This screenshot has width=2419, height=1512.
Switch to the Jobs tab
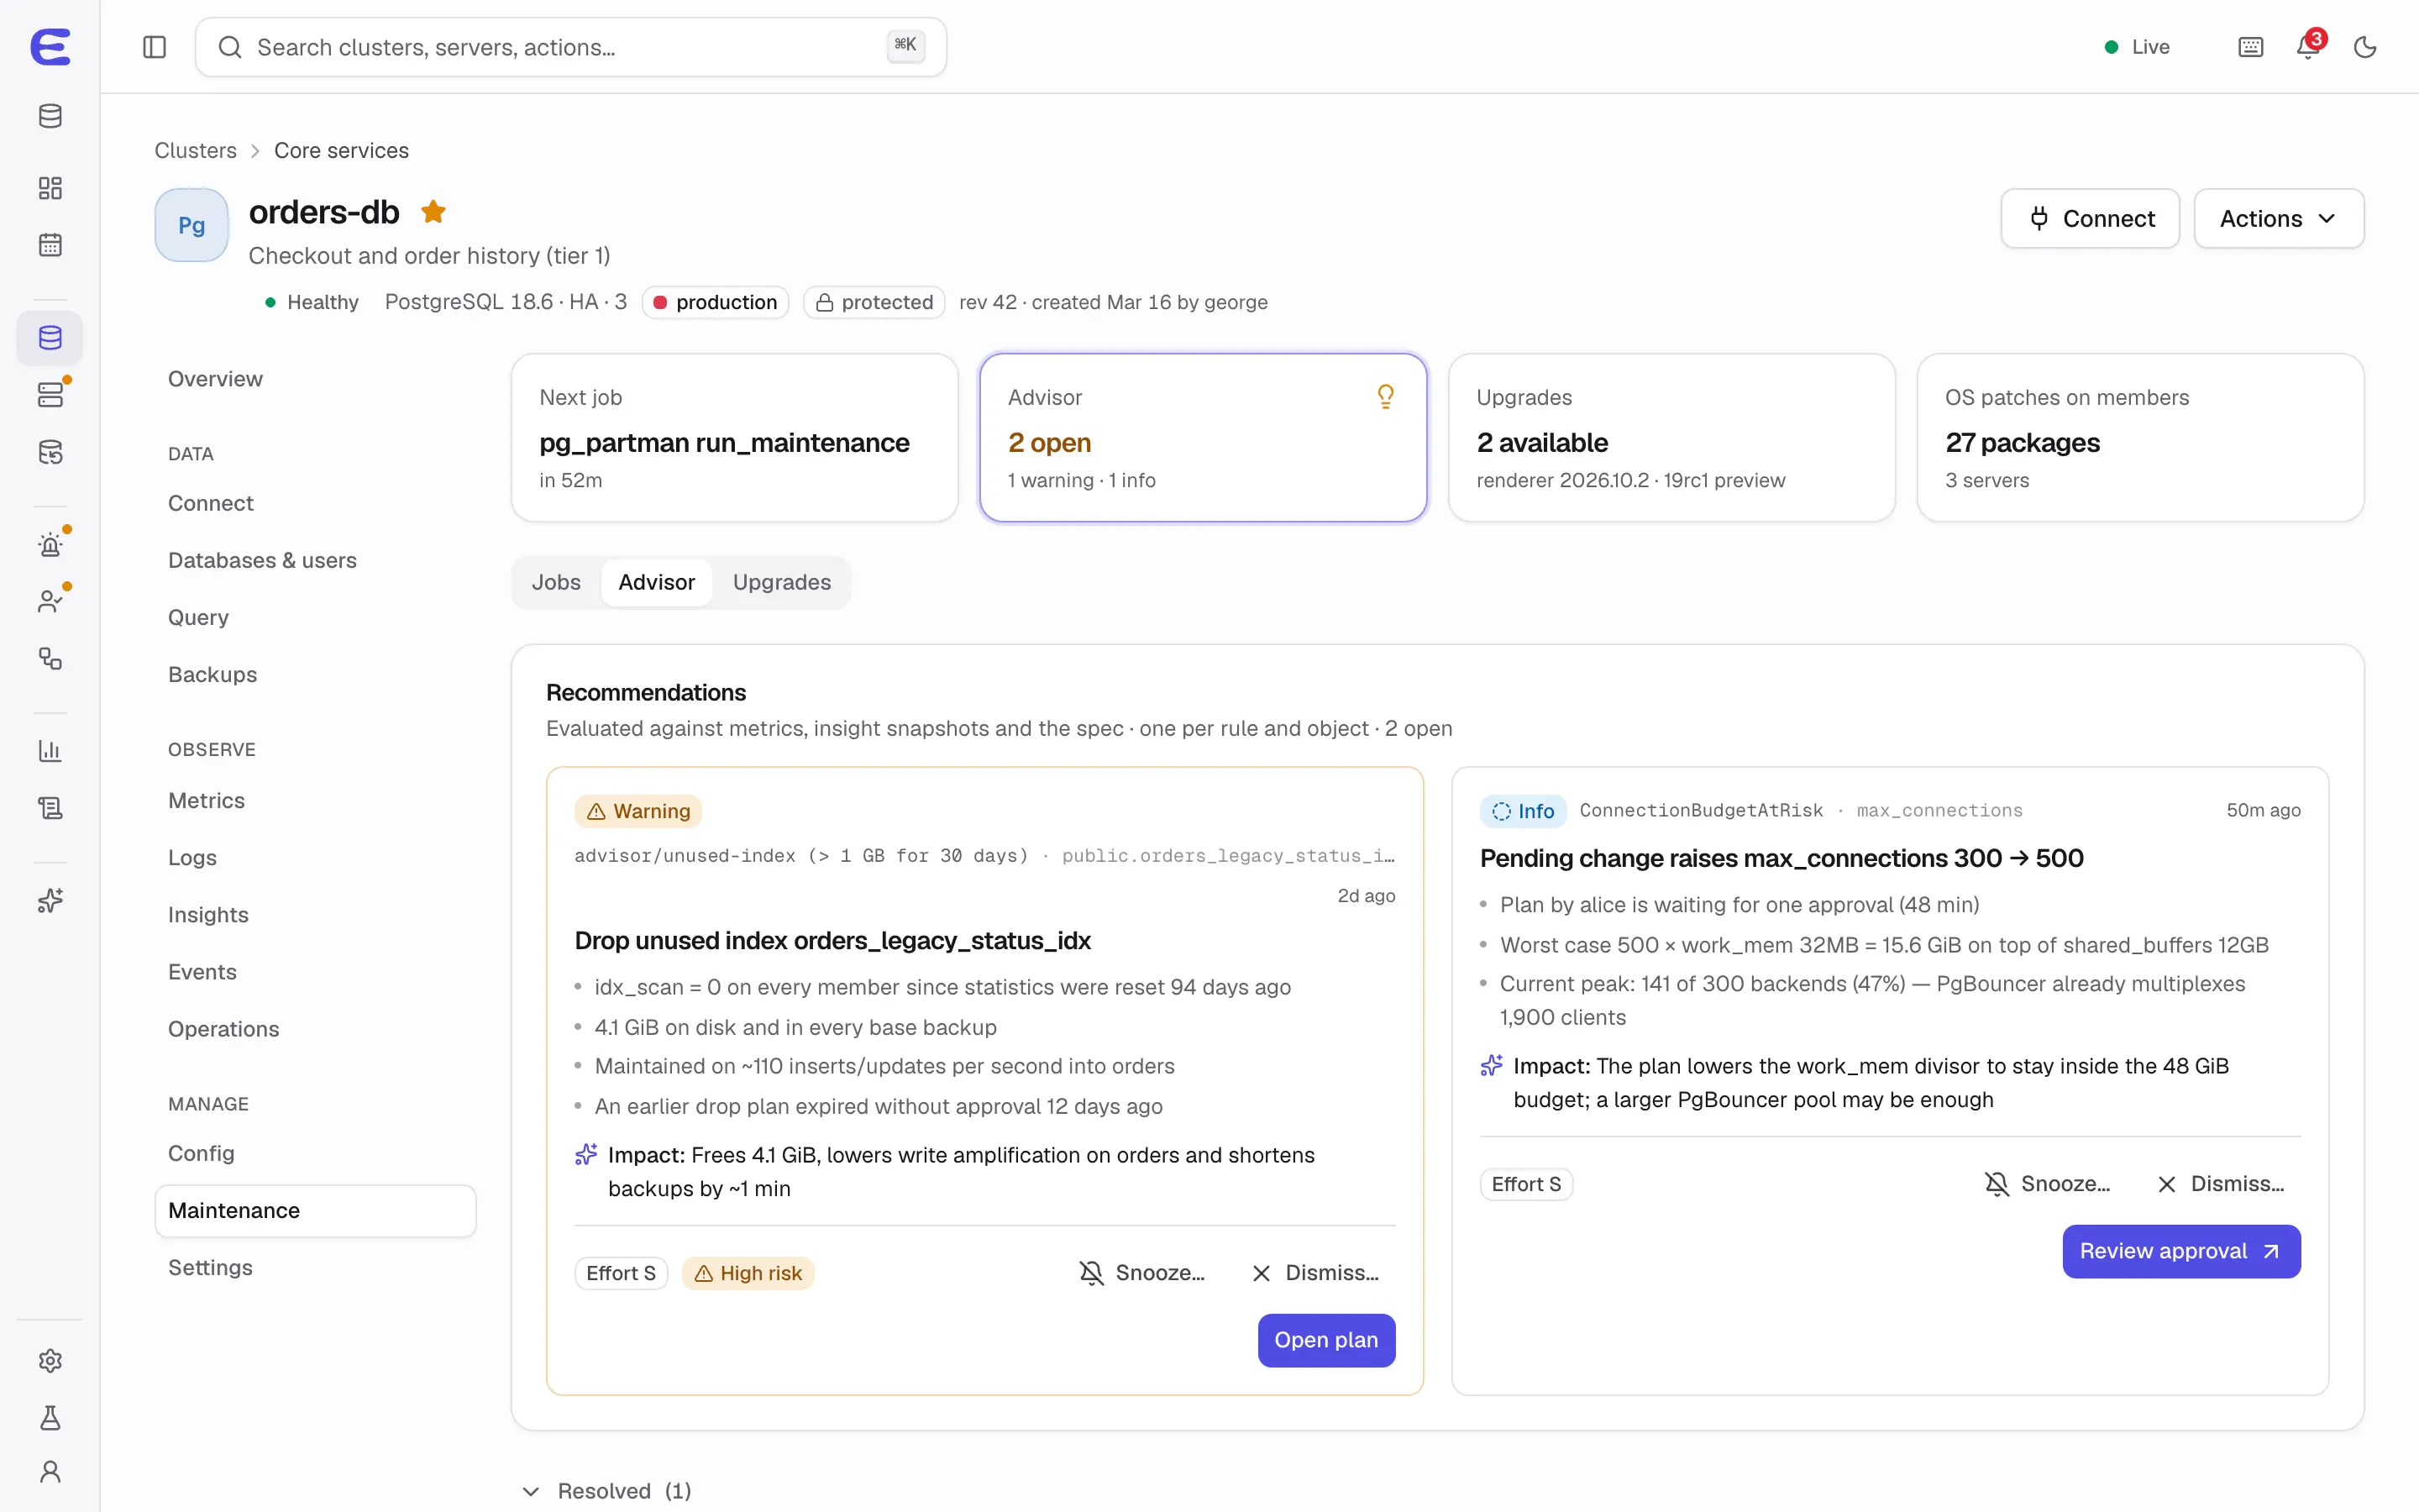click(556, 582)
